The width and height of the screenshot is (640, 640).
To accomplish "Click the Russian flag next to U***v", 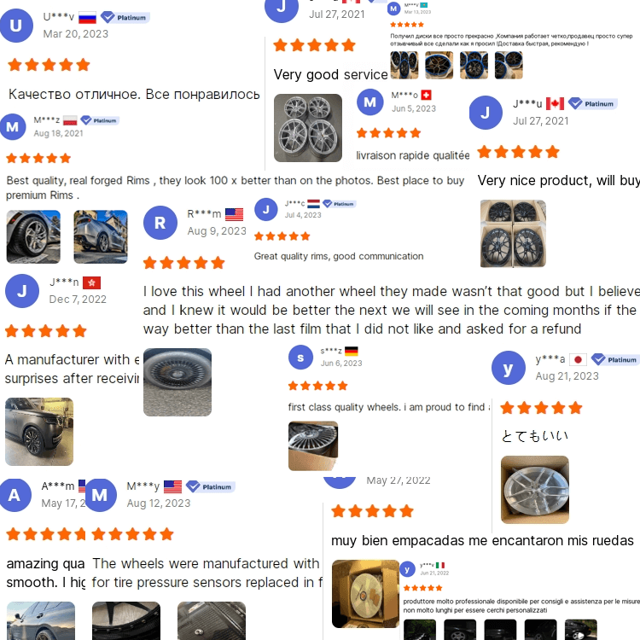I will (x=87, y=18).
